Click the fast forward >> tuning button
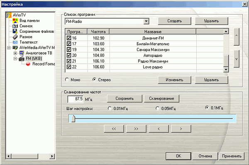Viewport: 249px width, 165px height. click(x=136, y=129)
